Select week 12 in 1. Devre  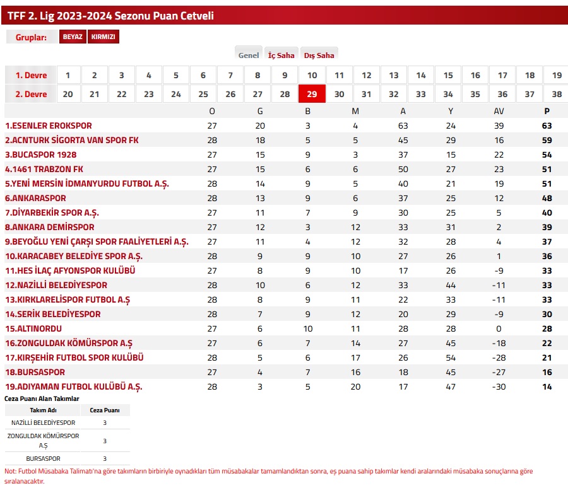tap(366, 75)
